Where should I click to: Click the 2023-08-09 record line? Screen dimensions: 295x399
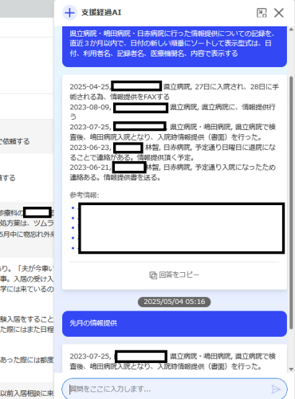click(173, 112)
